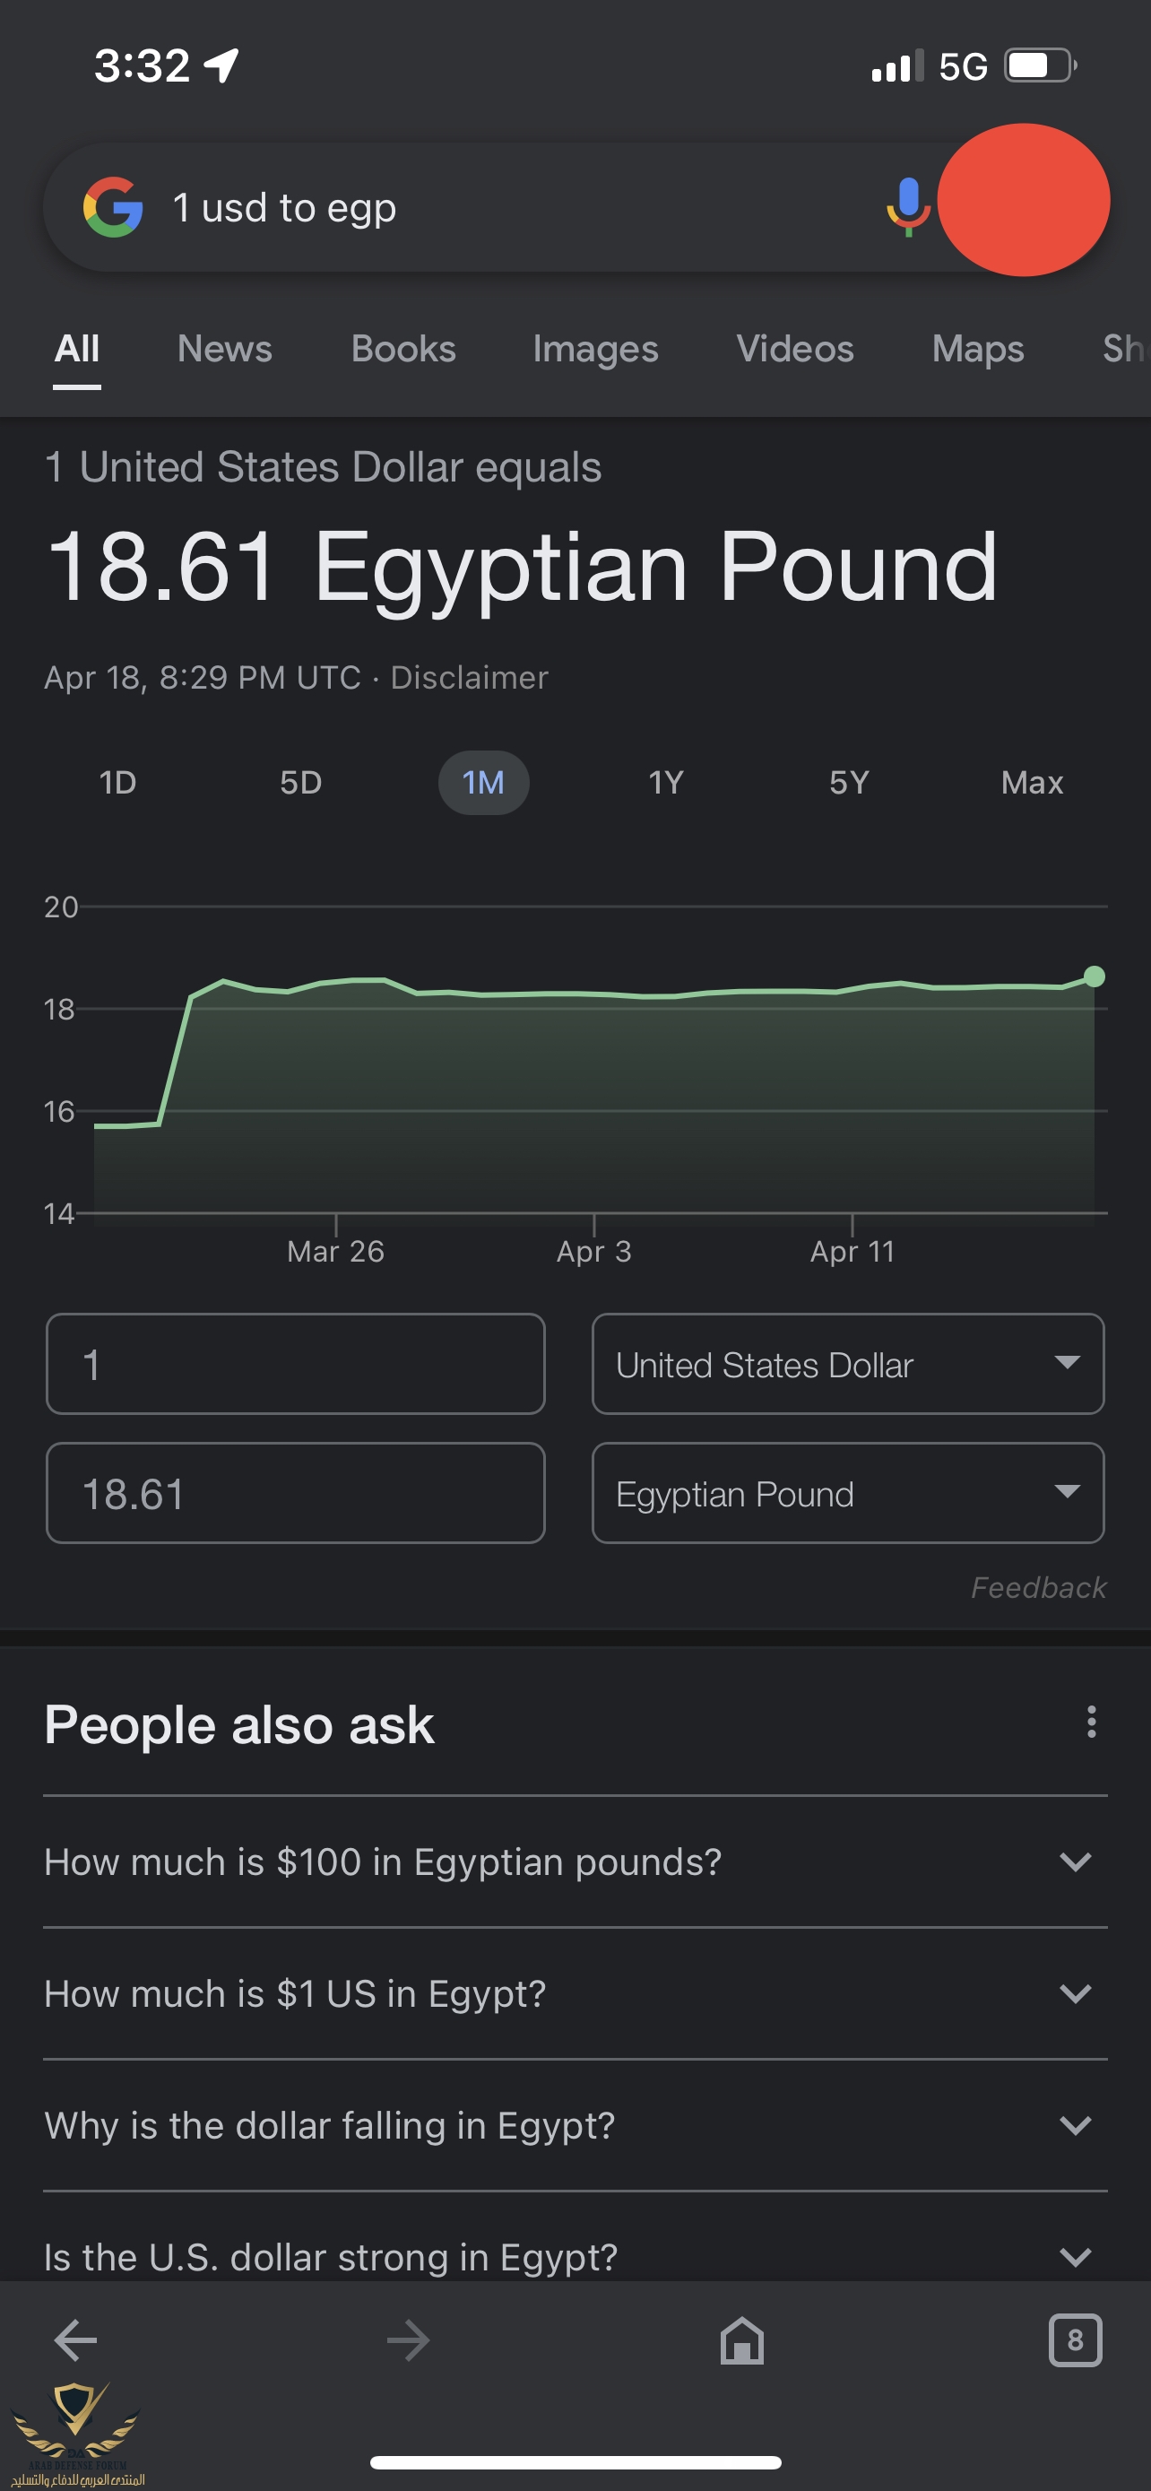The height and width of the screenshot is (2491, 1151).
Task: Open the United States Dollar currency dropdown
Action: pyautogui.click(x=847, y=1364)
